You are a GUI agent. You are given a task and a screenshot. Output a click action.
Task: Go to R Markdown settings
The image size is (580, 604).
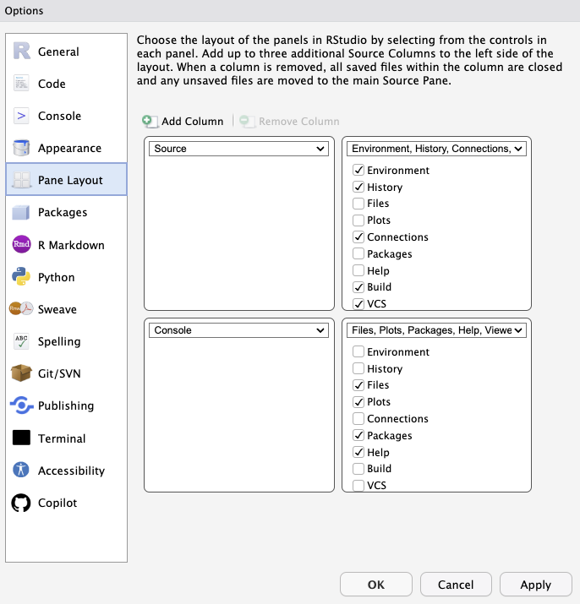(66, 245)
